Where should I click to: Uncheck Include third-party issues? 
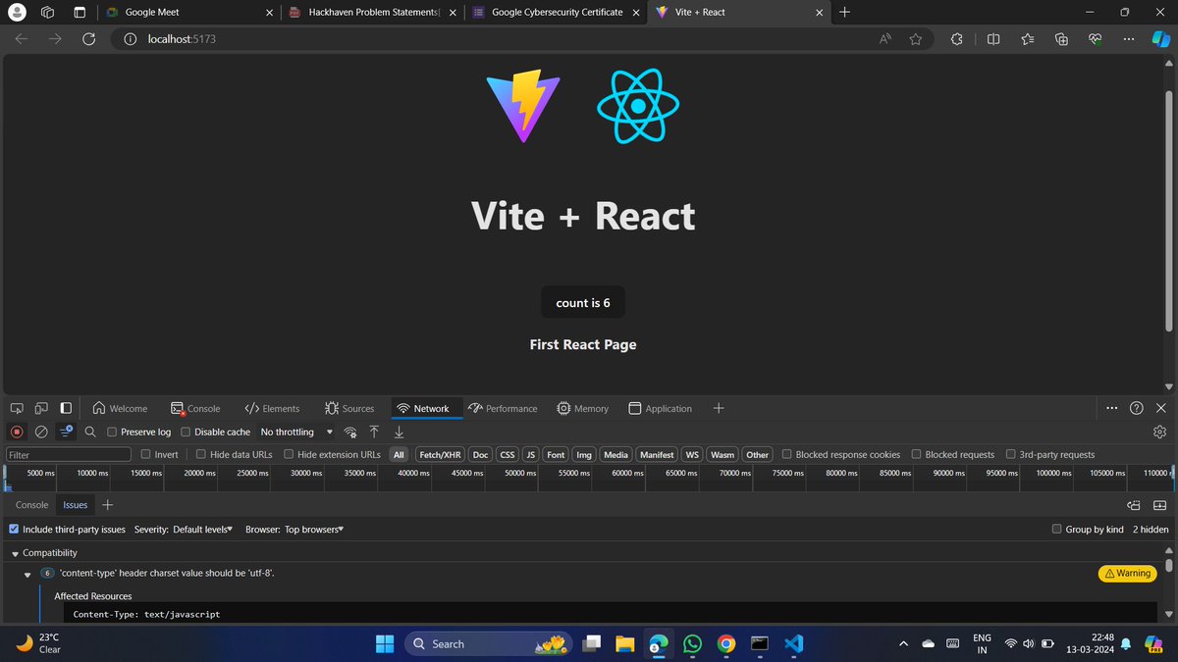(x=14, y=529)
